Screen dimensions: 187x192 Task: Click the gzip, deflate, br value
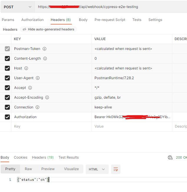click(x=107, y=97)
